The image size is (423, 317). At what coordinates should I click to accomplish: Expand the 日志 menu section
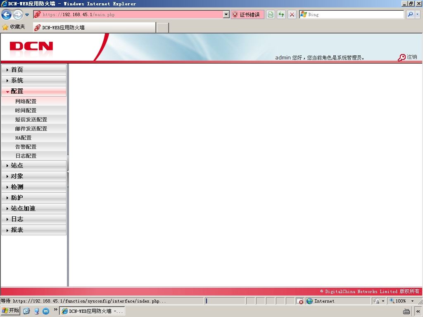point(34,219)
